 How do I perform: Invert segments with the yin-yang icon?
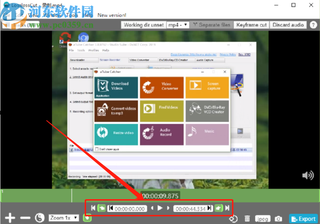[x=40, y=218]
